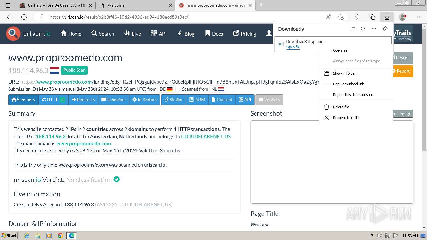Open Collections icon in toolbar
The height and width of the screenshot is (240, 427).
[x=372, y=17]
